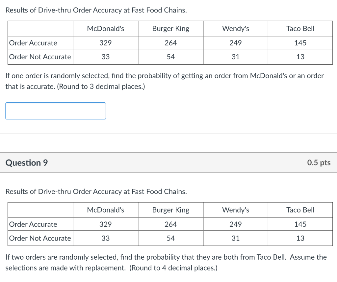Select the value 329 in first table
337x282 pixels.
(x=105, y=43)
